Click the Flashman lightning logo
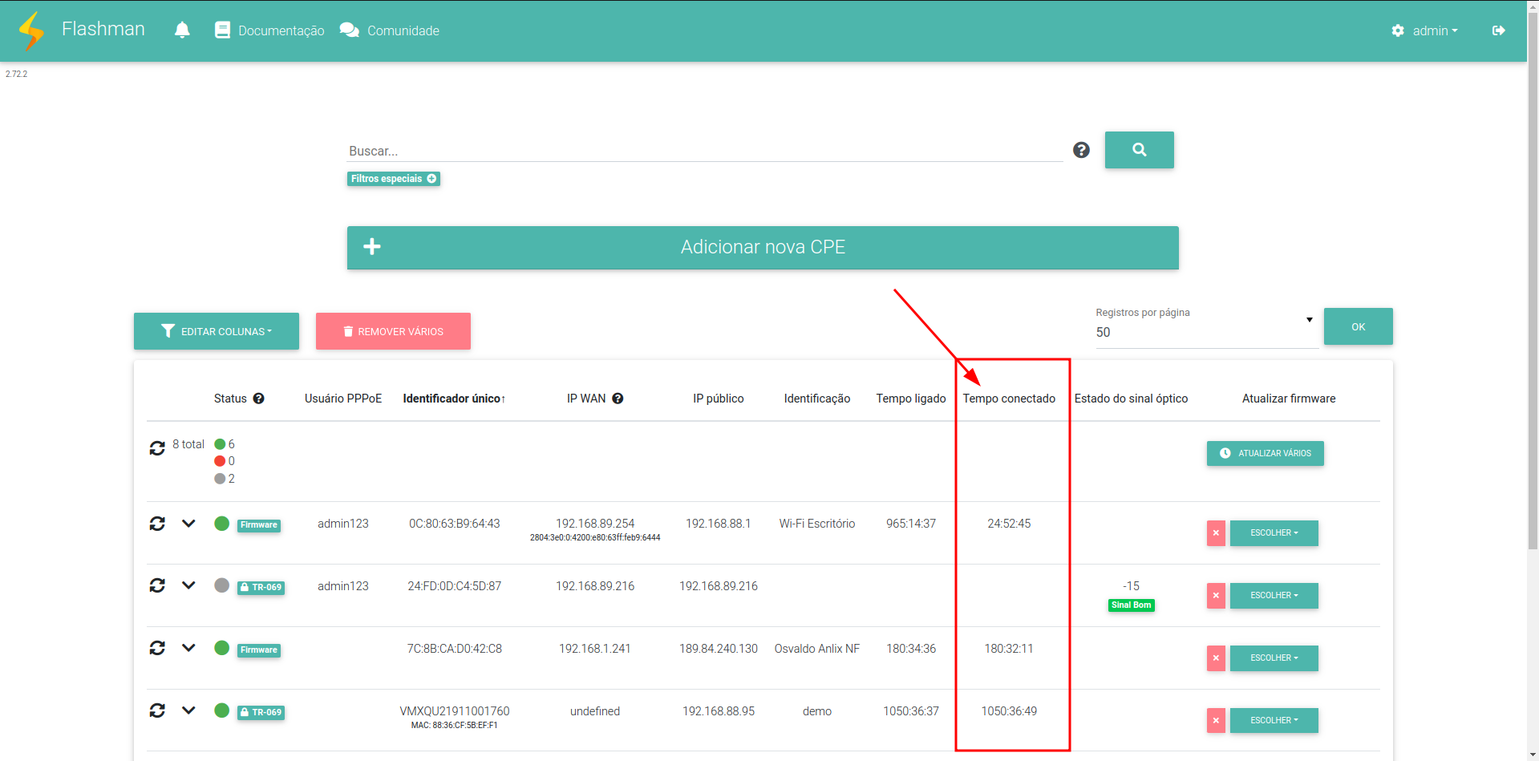The image size is (1539, 761). [x=31, y=30]
